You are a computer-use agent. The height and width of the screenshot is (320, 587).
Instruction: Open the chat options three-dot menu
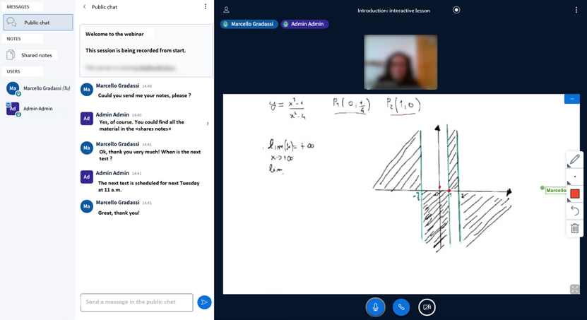(x=205, y=7)
